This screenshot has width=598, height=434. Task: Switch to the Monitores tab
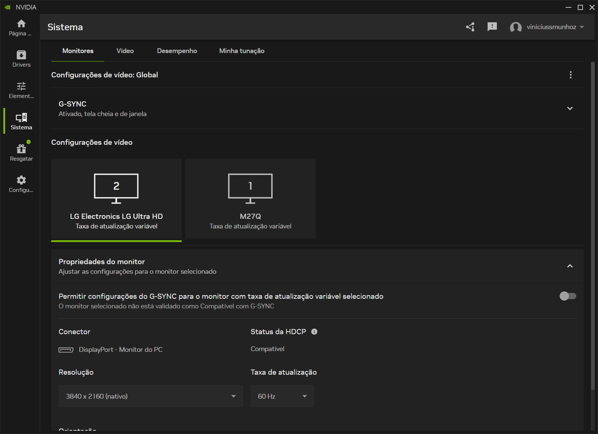[x=78, y=51]
